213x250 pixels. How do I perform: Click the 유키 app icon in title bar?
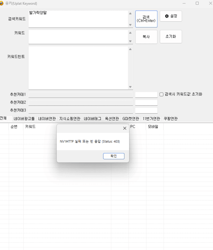coord(2,3)
